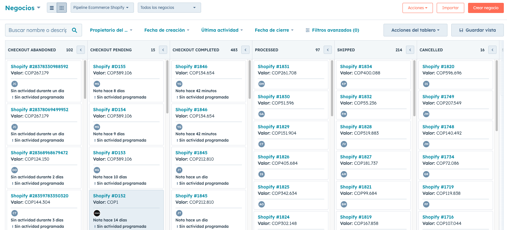
Task: Open Pipeline Ecommerce Shopify selector
Action: click(102, 8)
